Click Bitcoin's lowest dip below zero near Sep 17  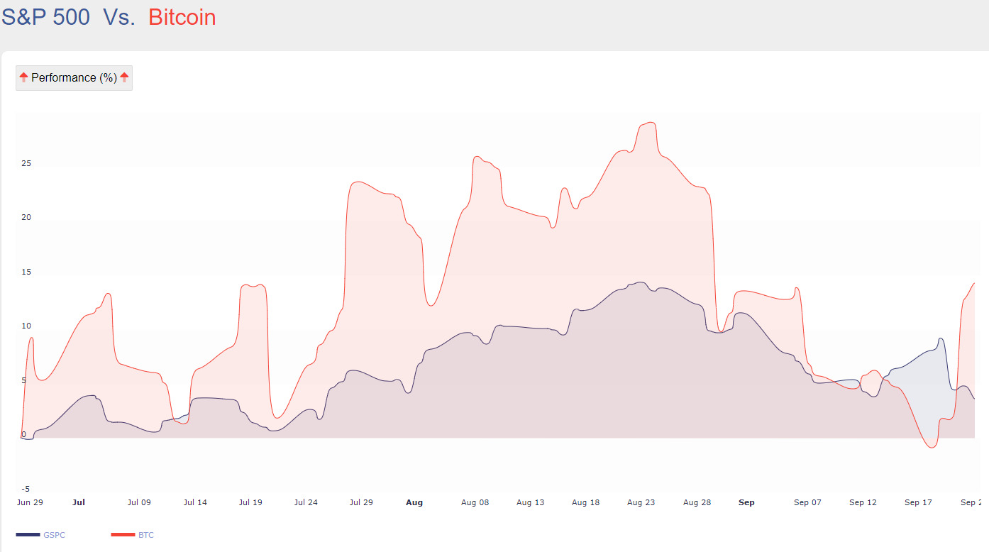tap(932, 448)
